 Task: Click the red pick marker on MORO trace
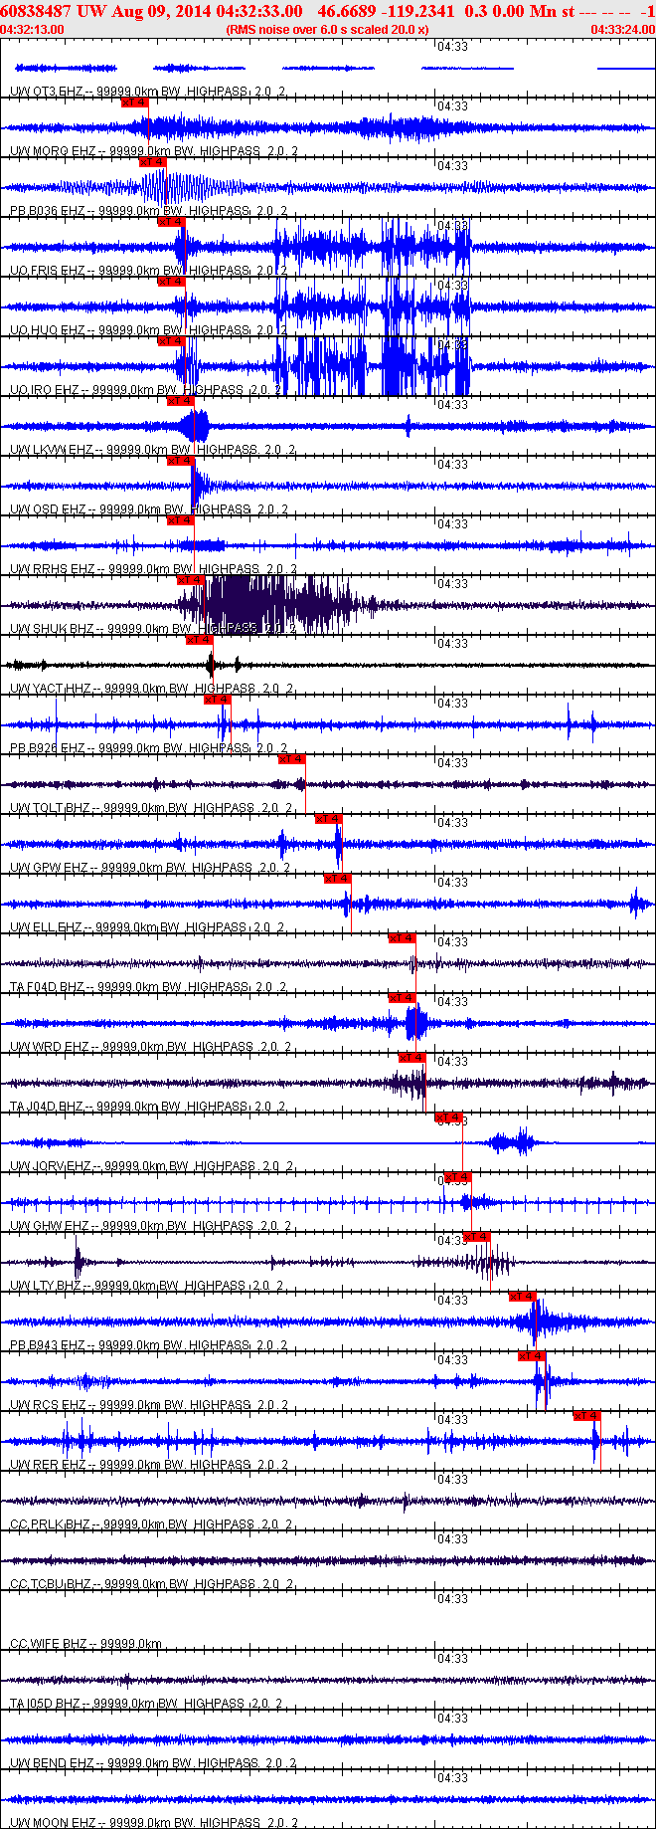134,102
